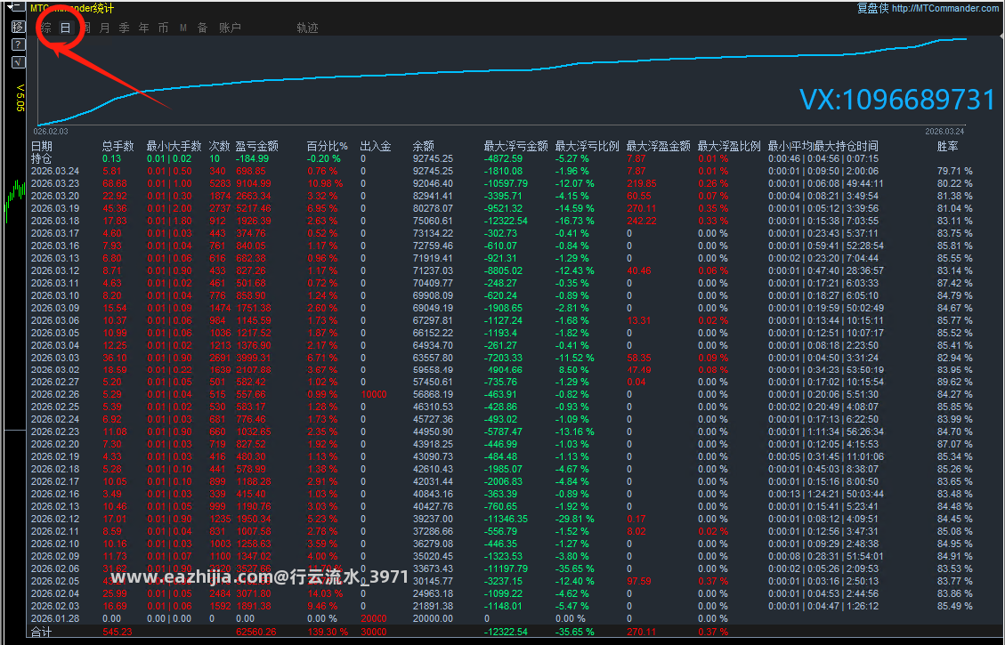Click balance value 21891.38
This screenshot has width=1005, height=645.
pos(433,606)
